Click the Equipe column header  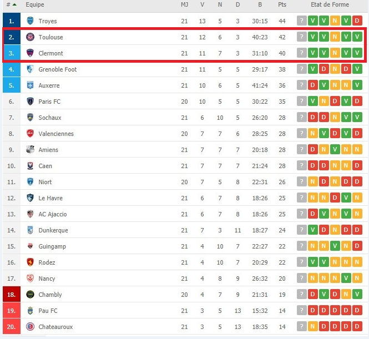click(x=35, y=4)
